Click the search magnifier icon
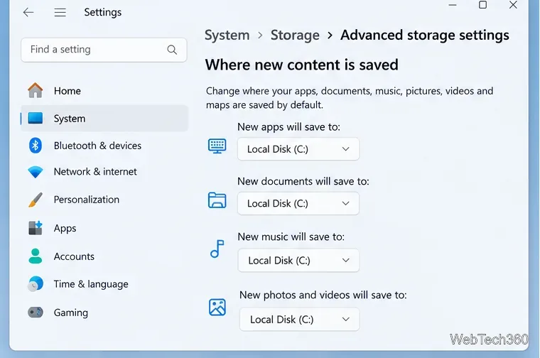 [172, 50]
